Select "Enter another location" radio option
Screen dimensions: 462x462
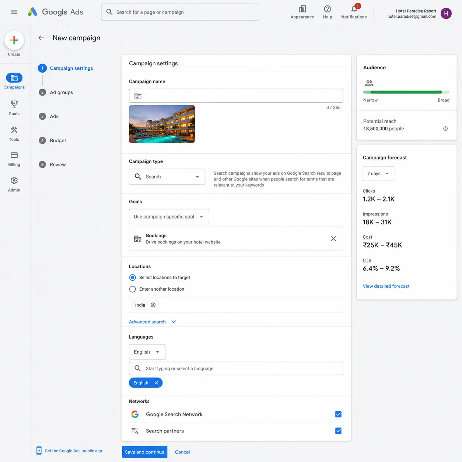[x=133, y=289]
